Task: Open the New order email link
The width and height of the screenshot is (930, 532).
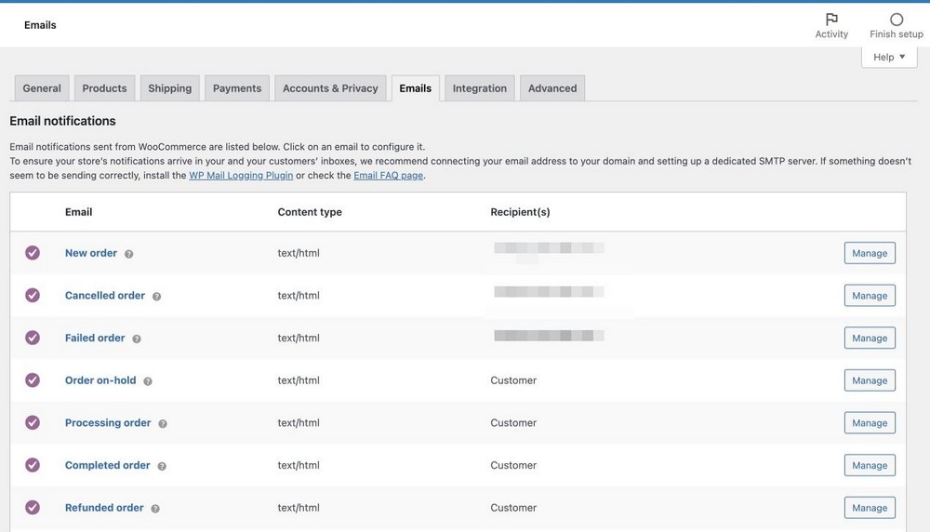Action: click(x=91, y=253)
